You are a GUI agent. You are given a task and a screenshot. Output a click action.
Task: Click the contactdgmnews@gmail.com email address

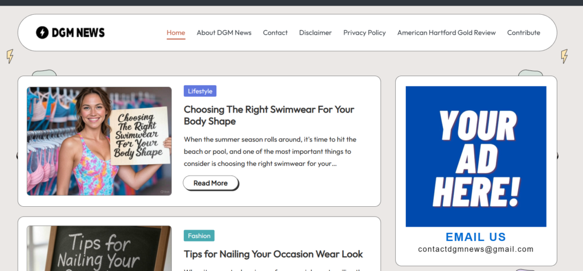coord(475,249)
